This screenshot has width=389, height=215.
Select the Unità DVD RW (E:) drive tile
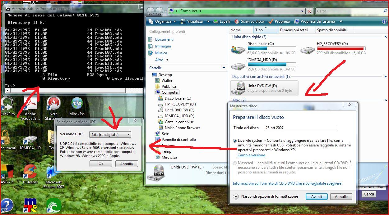coord(264,88)
